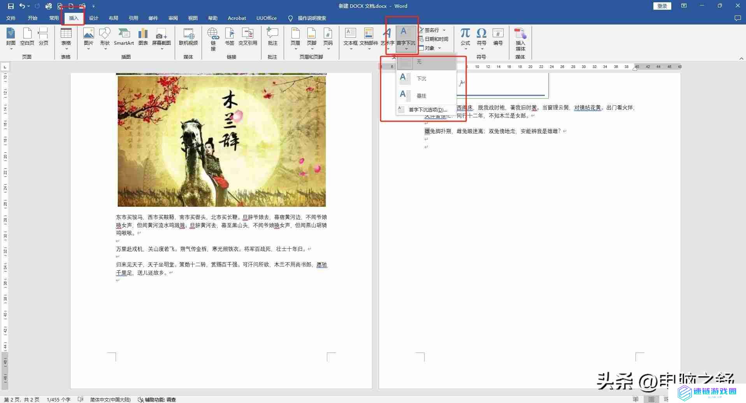746x403 pixels.
Task: Insert date and time (日期和时间)
Action: [433, 39]
